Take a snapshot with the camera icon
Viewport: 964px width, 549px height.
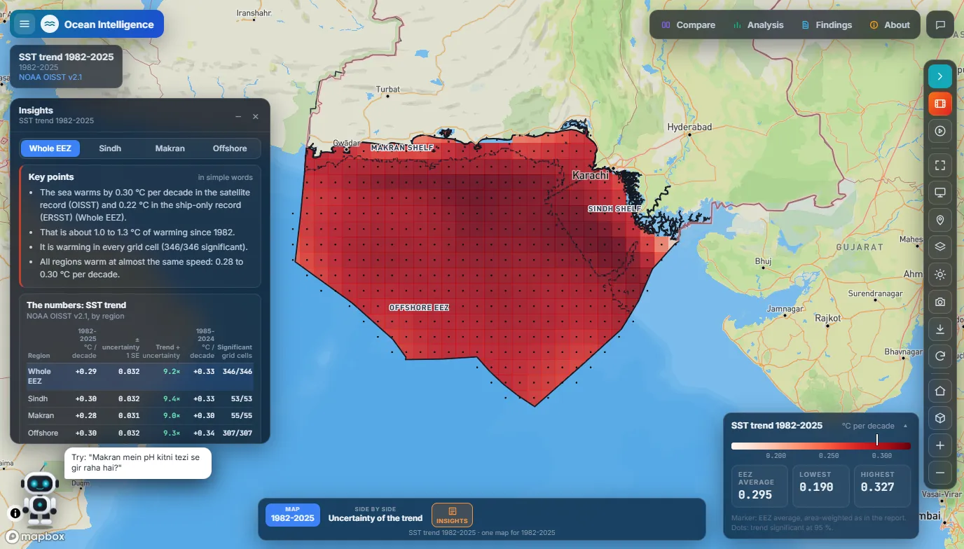click(940, 302)
